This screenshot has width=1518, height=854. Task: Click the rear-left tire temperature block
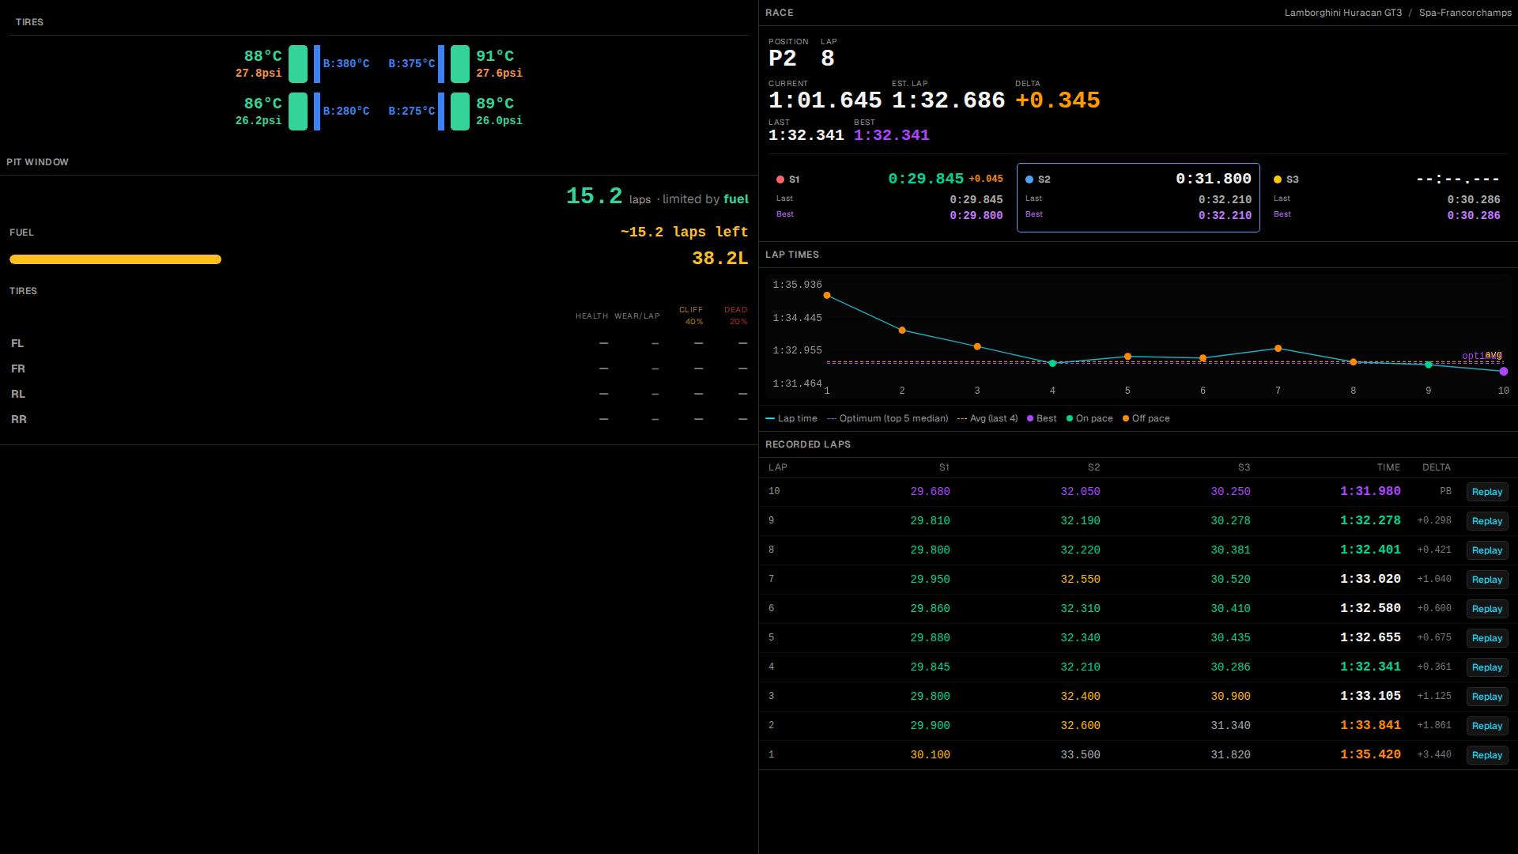pos(297,111)
